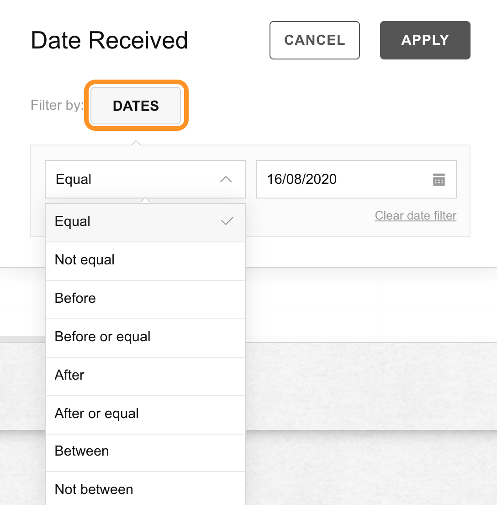Viewport: 497px width, 505px height.
Task: Click the Clear date filter link
Action: (x=415, y=215)
